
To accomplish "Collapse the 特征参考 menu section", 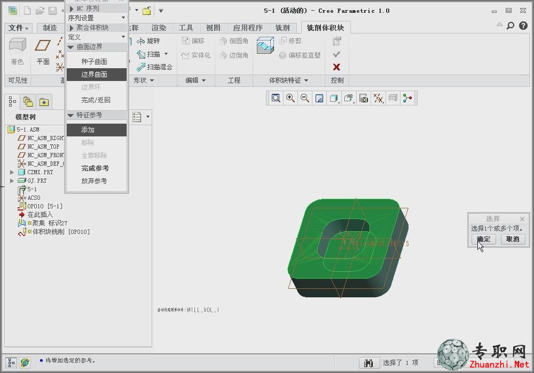I will click(x=71, y=116).
